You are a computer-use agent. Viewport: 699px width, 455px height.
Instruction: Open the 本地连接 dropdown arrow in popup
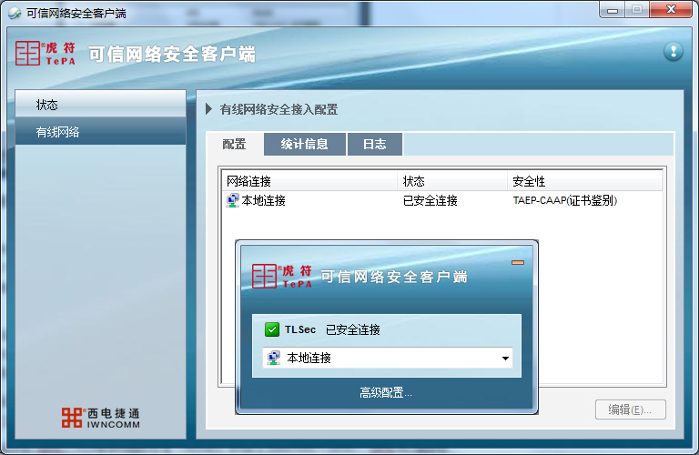[505, 359]
